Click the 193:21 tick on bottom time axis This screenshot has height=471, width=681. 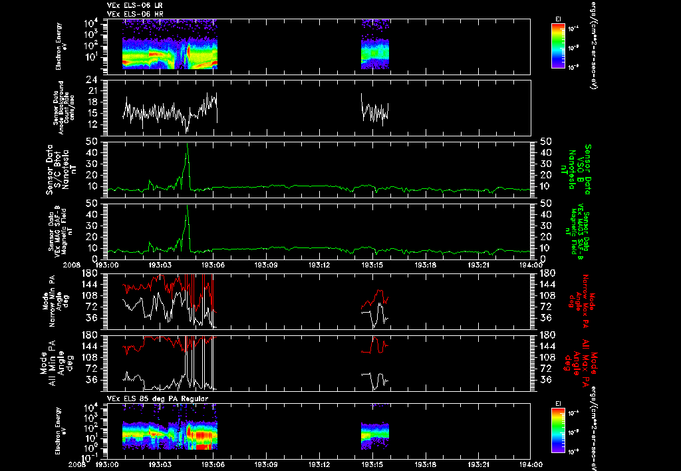(x=479, y=464)
